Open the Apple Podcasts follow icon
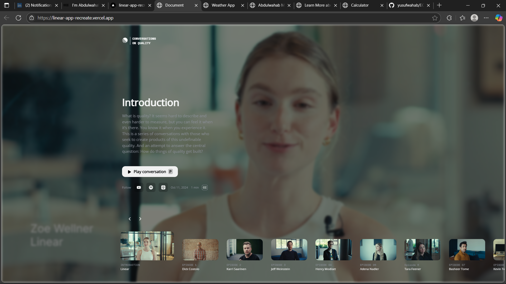This screenshot has height=284, width=506. coord(163,187)
